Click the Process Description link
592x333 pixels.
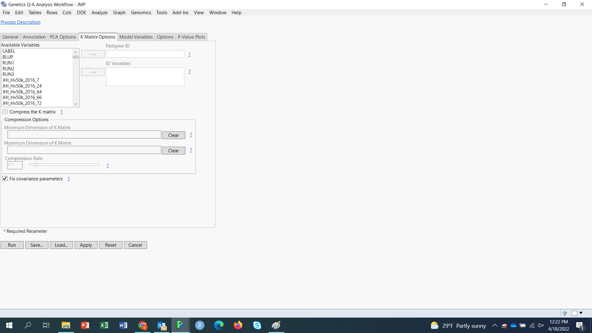click(20, 22)
